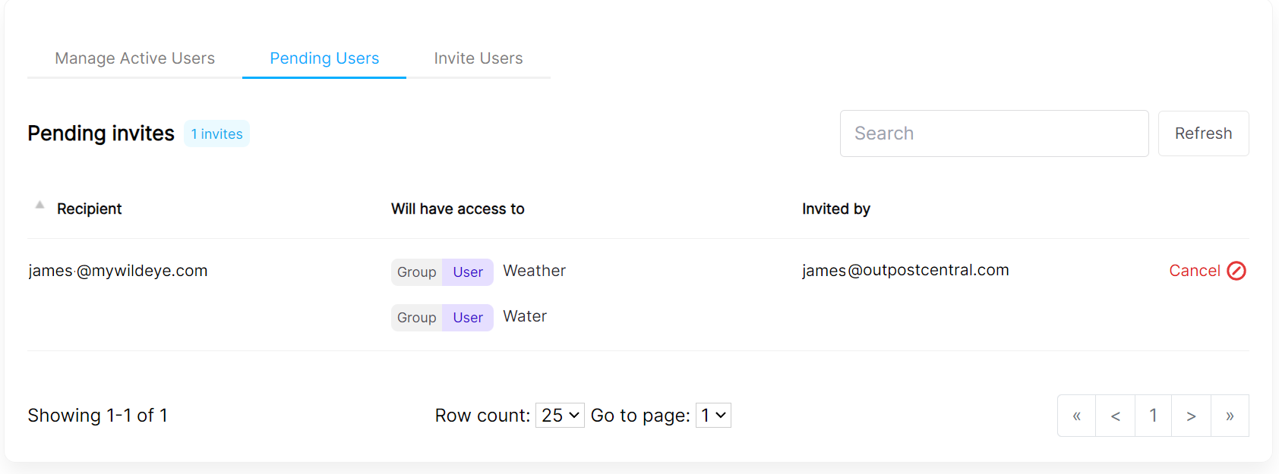
Task: Click page number 1 in pagination
Action: [x=1153, y=416]
